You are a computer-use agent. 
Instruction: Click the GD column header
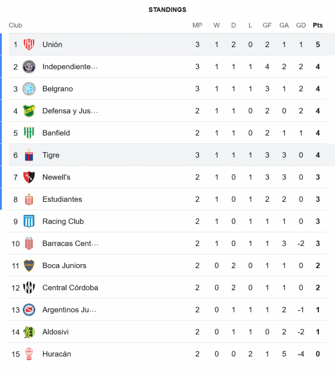click(x=301, y=25)
